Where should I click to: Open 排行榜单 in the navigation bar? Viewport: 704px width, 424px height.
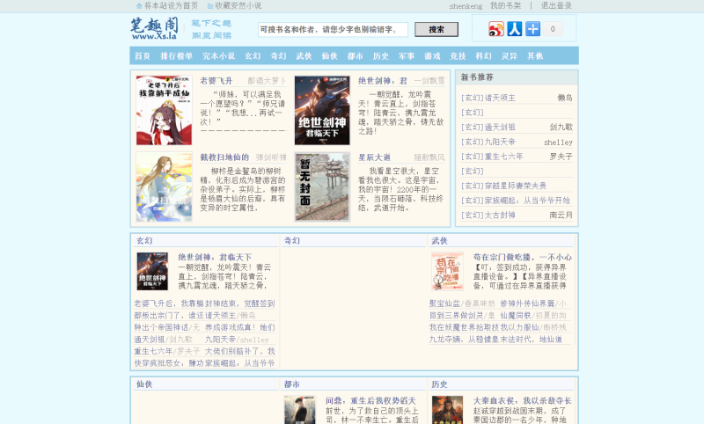(177, 56)
